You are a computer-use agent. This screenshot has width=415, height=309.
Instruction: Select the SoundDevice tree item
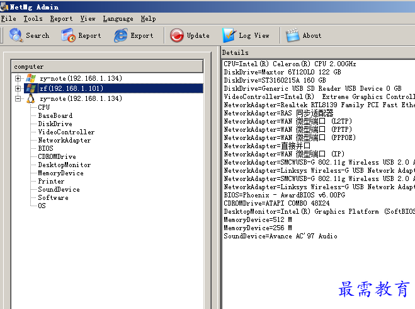tap(59, 189)
